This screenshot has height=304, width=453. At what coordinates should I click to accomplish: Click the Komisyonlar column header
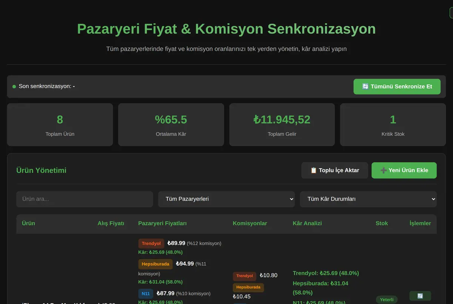[x=250, y=223]
